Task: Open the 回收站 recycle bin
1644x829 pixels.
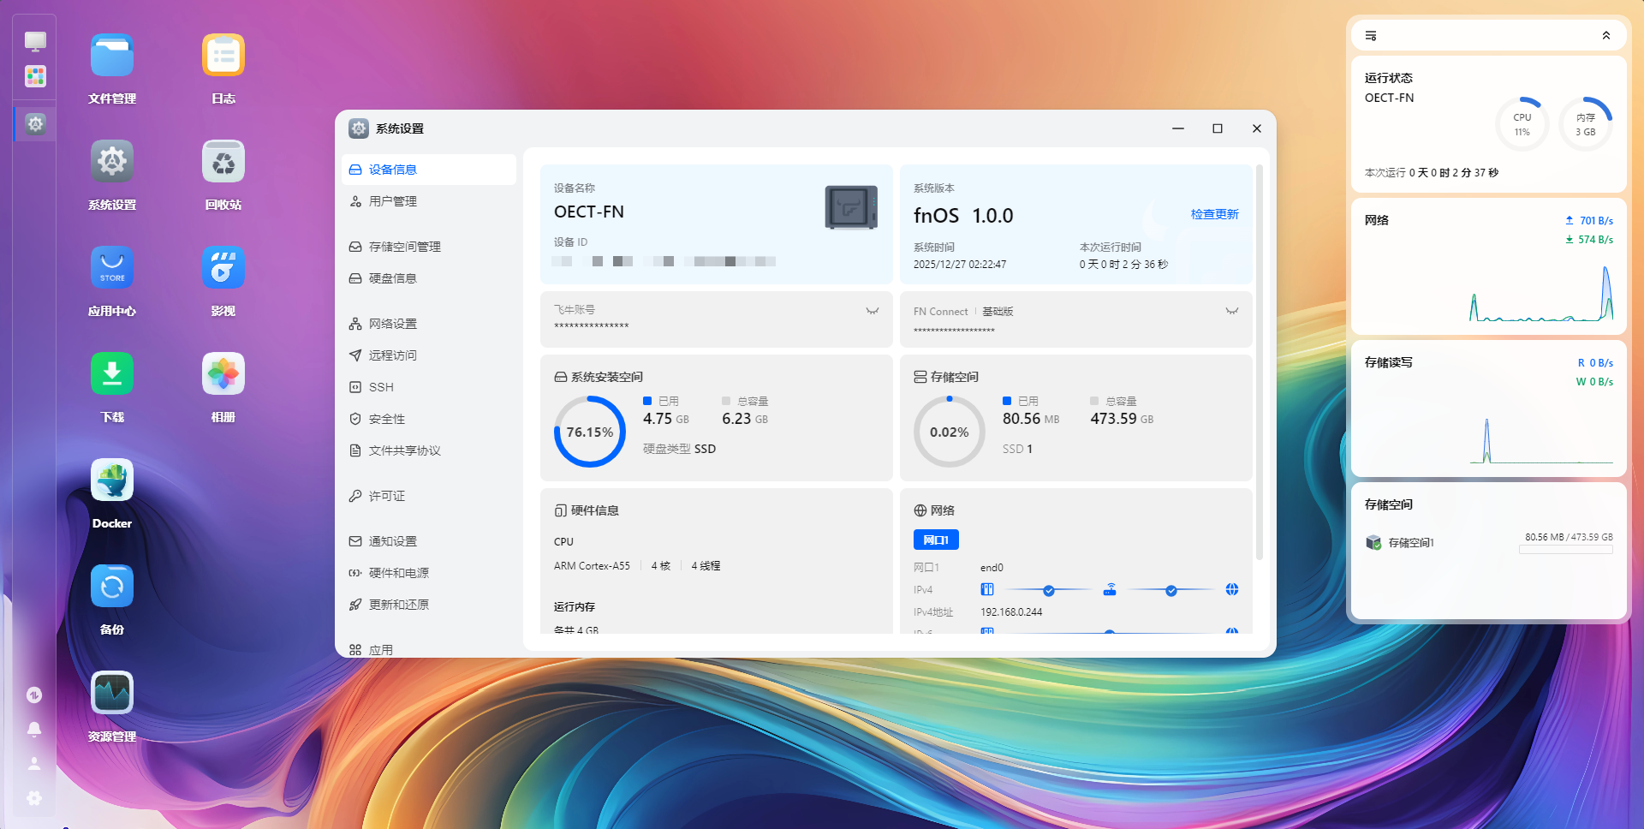Action: click(x=223, y=162)
